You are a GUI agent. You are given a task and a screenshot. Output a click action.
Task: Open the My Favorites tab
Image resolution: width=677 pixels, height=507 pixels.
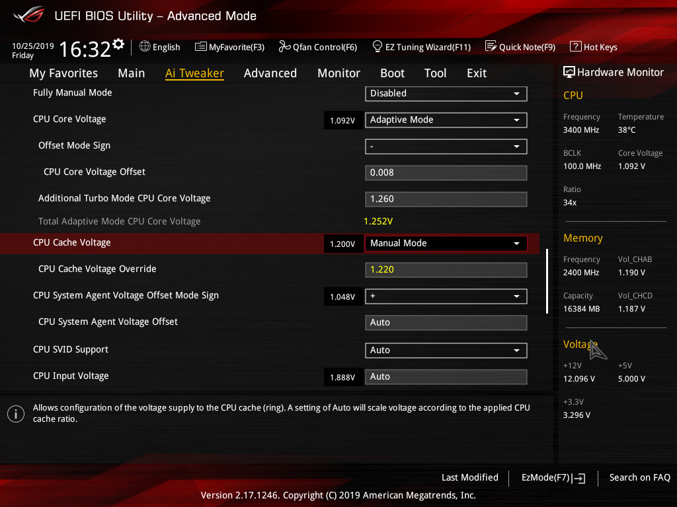(63, 73)
